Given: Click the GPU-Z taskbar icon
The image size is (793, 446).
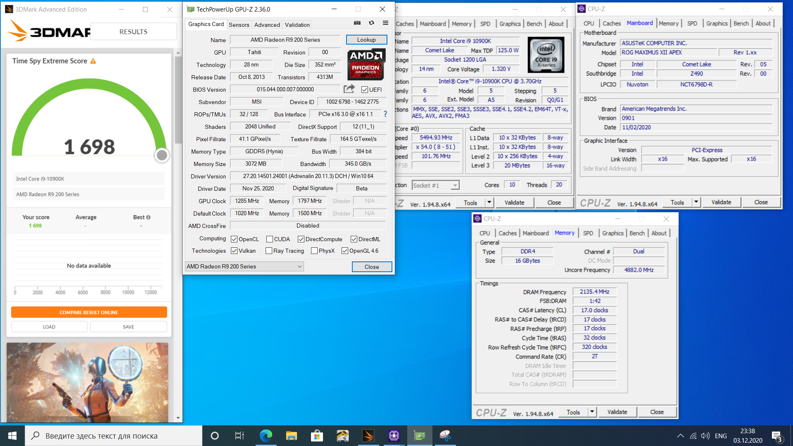Looking at the screenshot, I should (x=419, y=436).
